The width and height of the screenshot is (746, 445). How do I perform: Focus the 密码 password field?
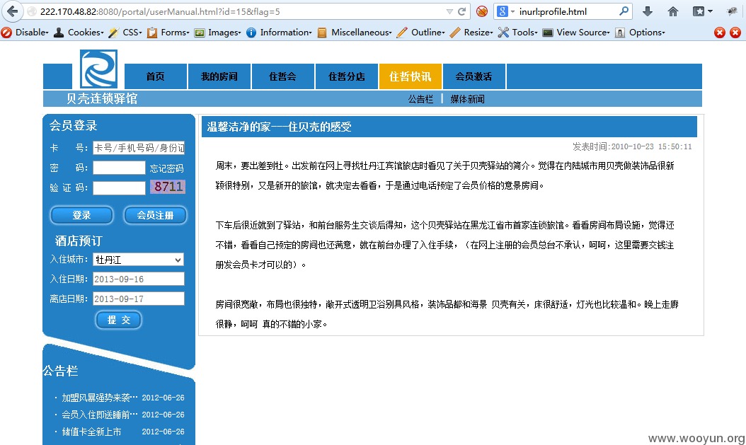tap(119, 168)
